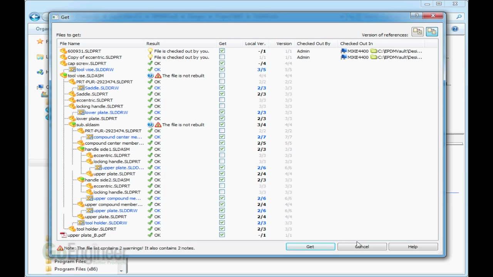Click the assembly icon next to handle side1.SLDASM

tap(81, 149)
